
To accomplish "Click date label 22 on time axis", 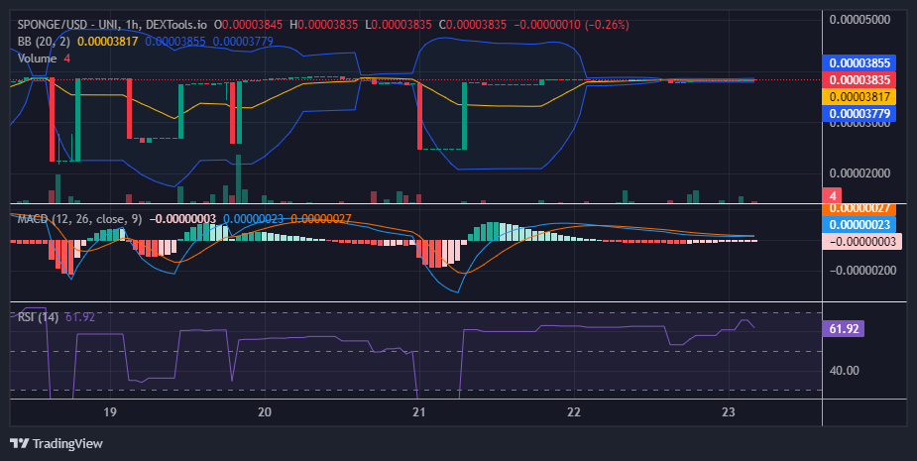I will click(574, 411).
